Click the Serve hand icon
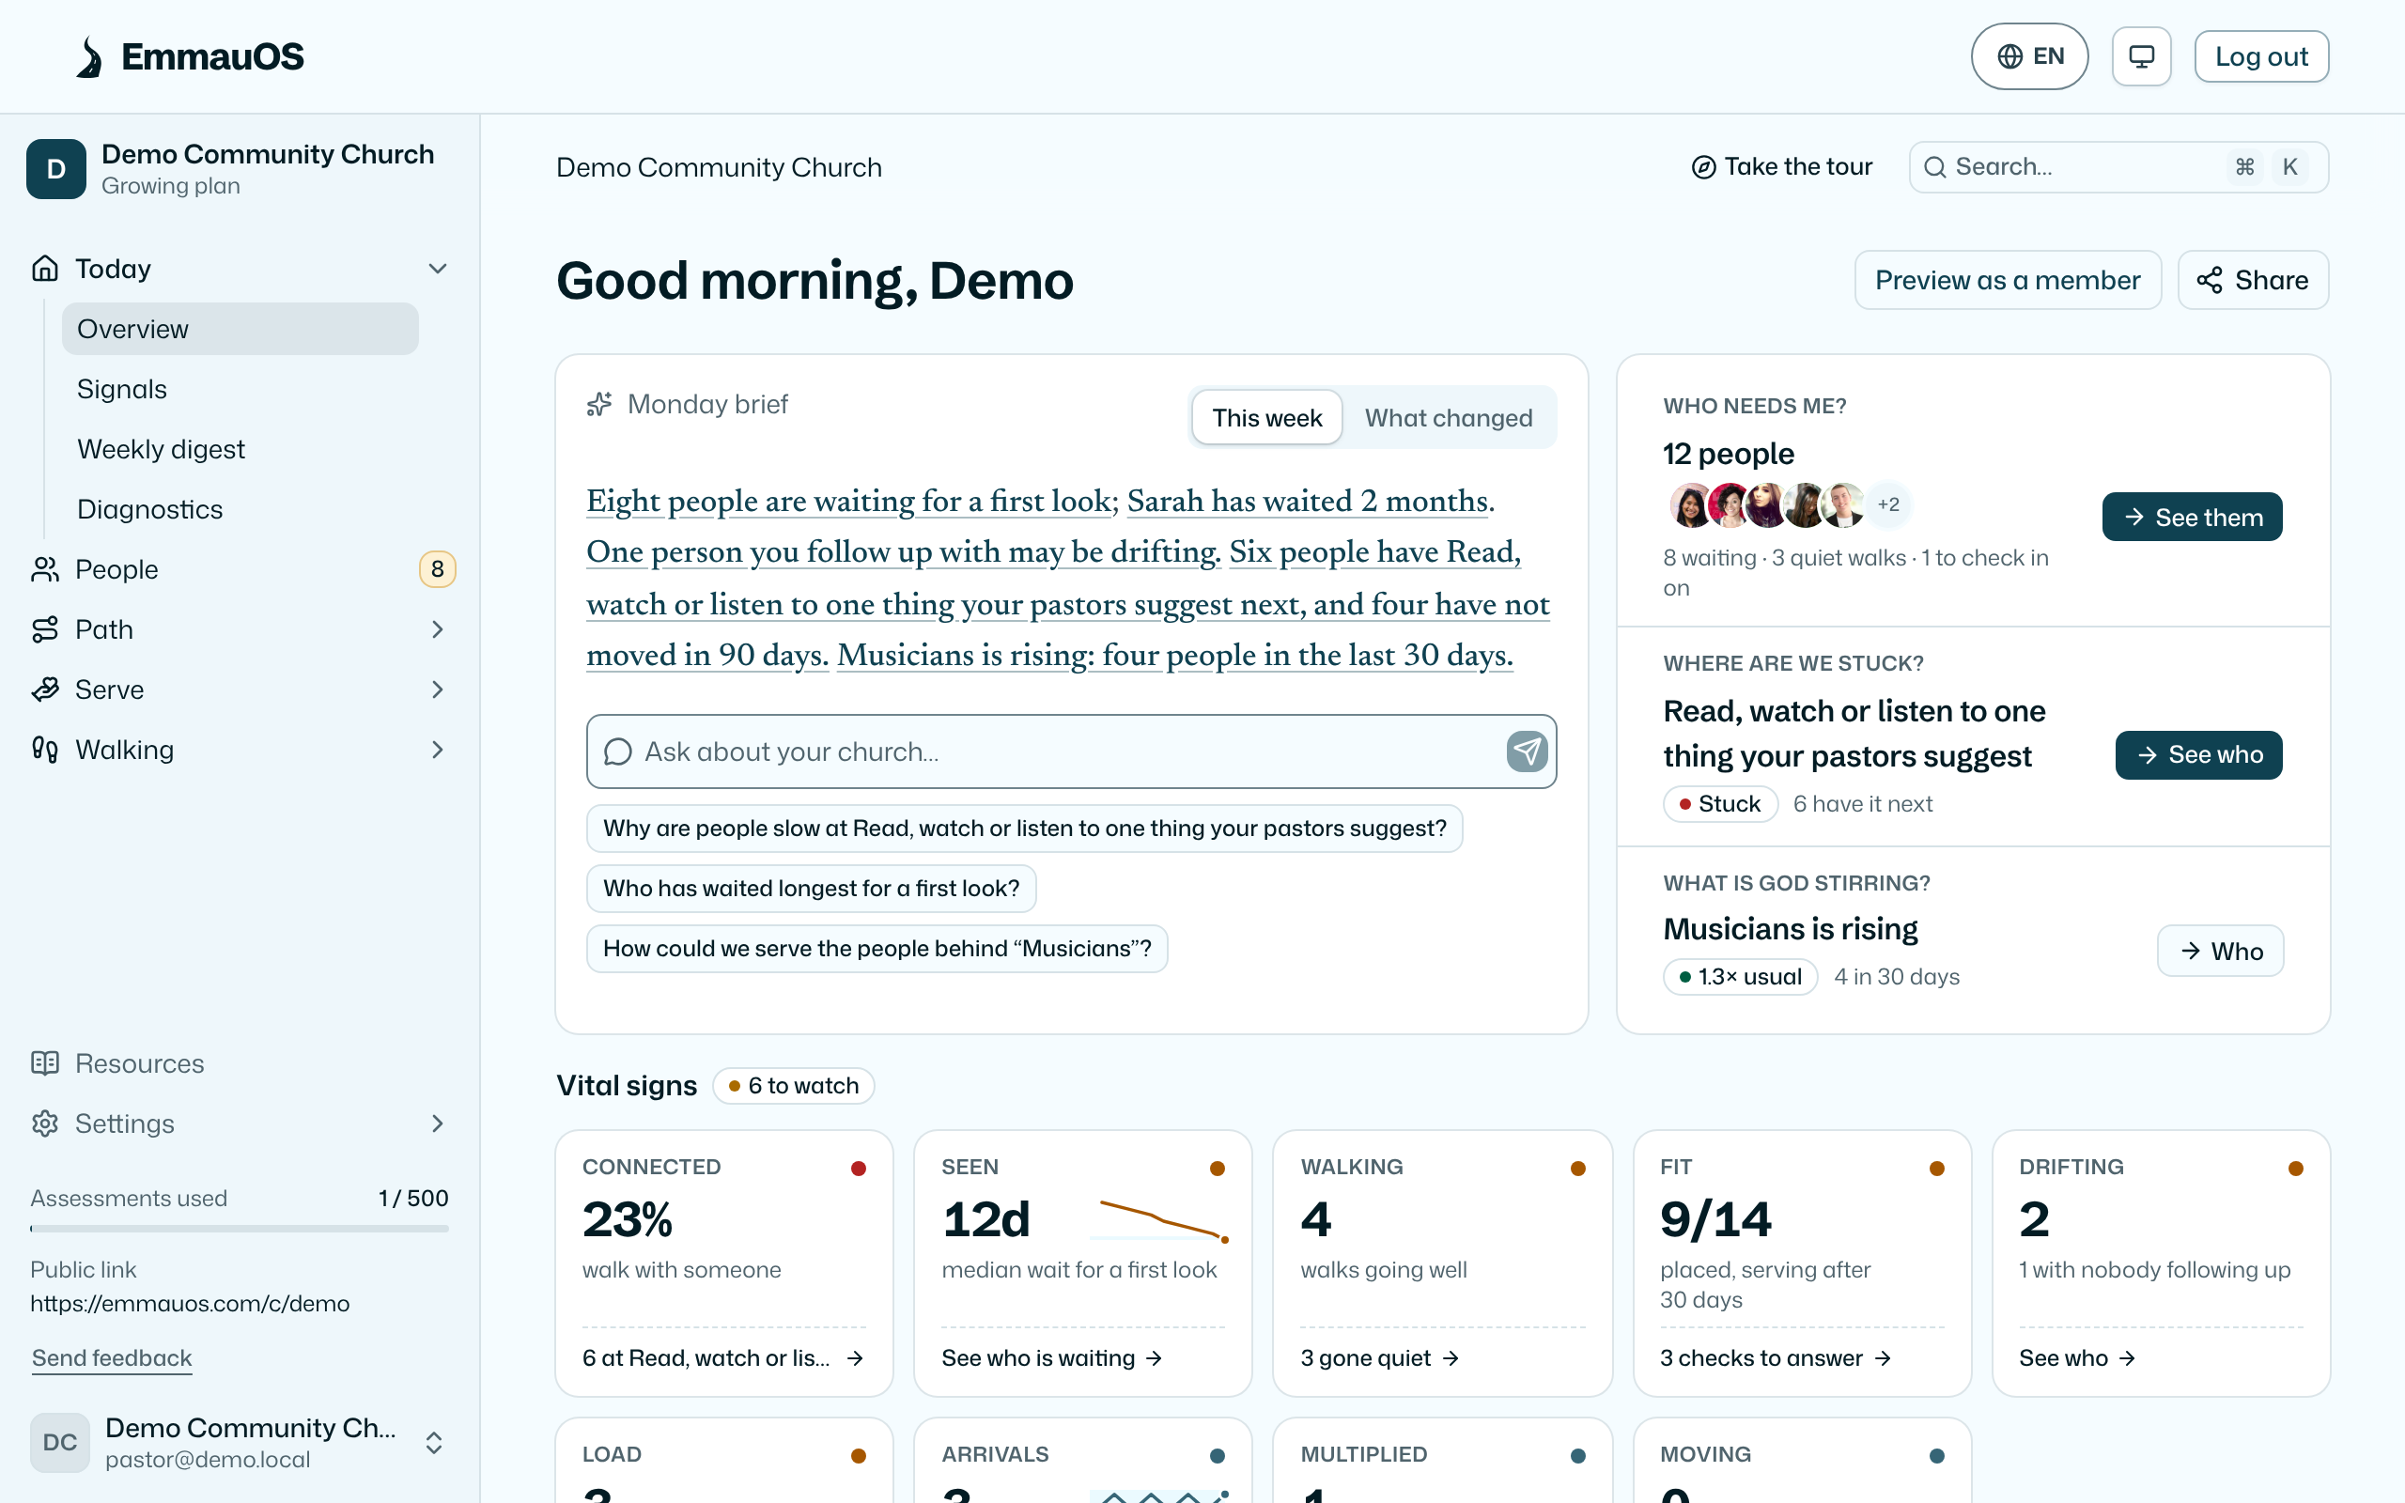Viewport: 2405px width, 1503px height. pos(45,690)
